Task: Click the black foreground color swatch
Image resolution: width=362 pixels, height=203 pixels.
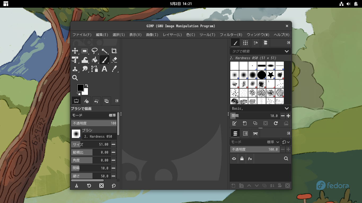Action: (x=80, y=87)
